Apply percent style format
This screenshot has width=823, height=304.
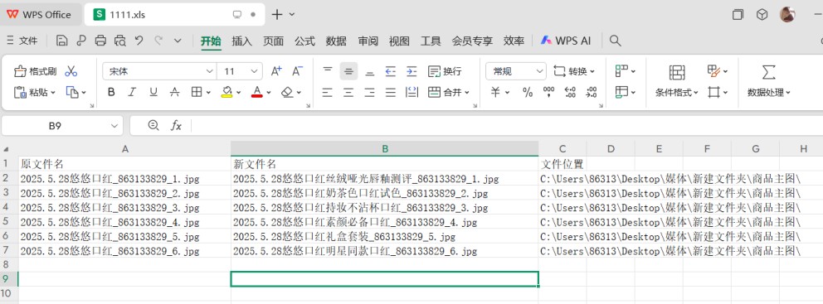point(528,92)
